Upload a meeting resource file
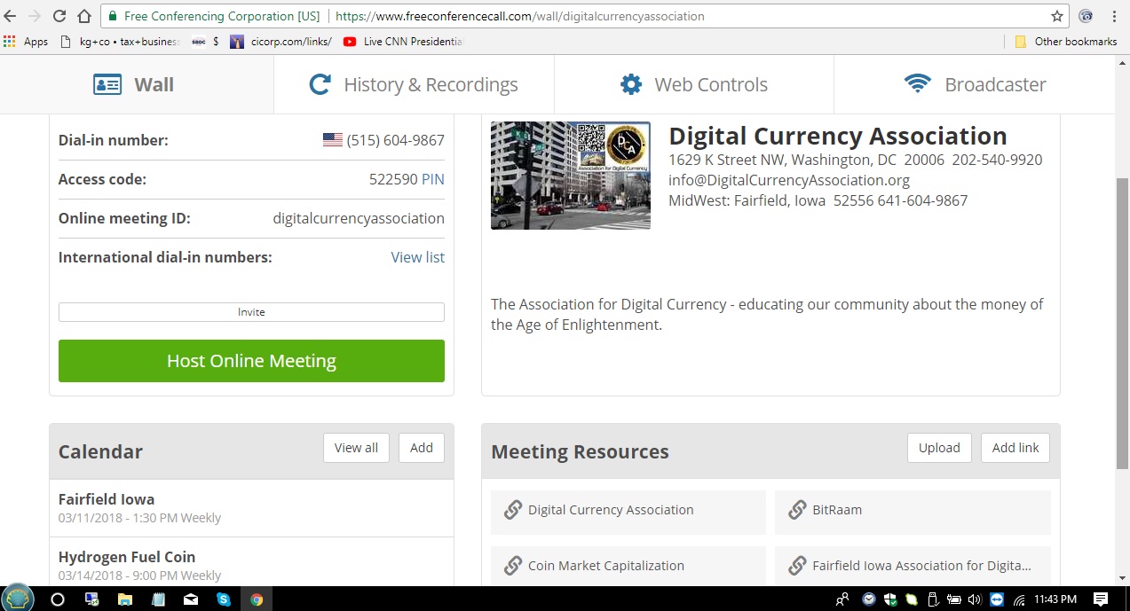 point(939,448)
